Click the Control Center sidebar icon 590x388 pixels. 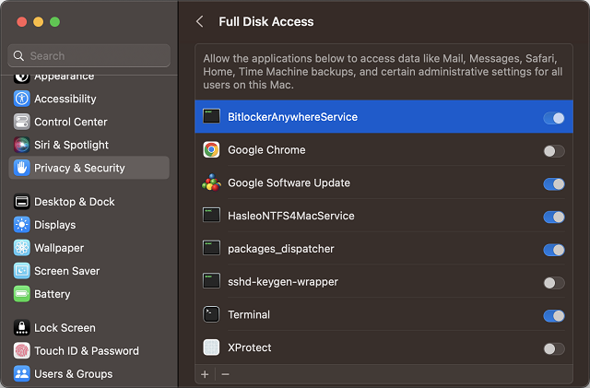point(22,122)
